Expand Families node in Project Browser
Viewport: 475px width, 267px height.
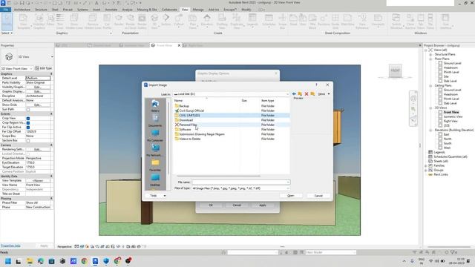click(426, 166)
